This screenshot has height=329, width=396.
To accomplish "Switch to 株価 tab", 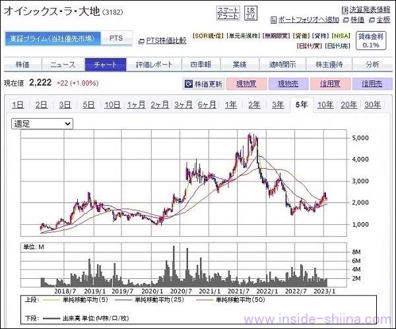I will [22, 65].
